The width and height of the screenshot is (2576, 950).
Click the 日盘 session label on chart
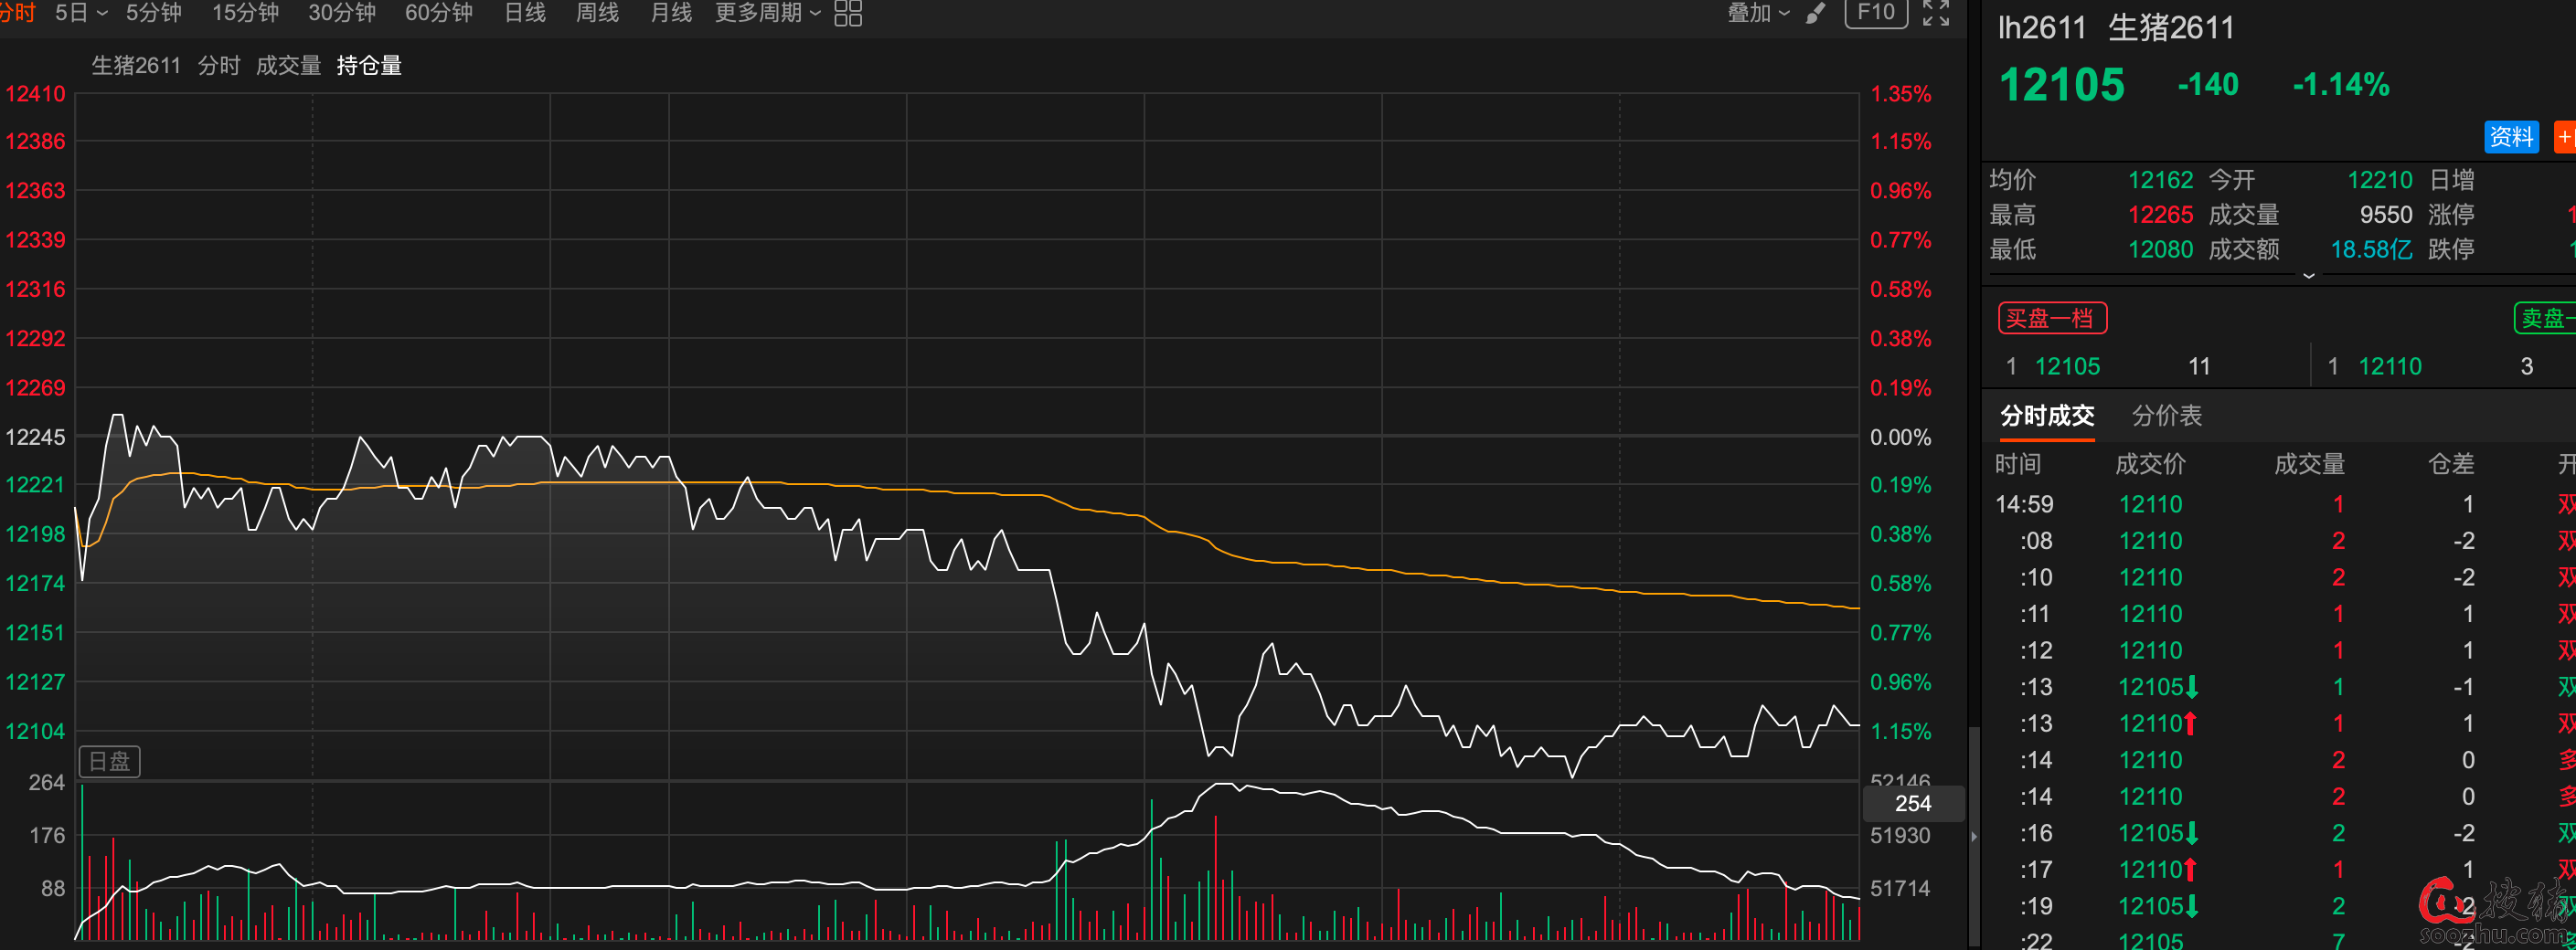pos(109,761)
